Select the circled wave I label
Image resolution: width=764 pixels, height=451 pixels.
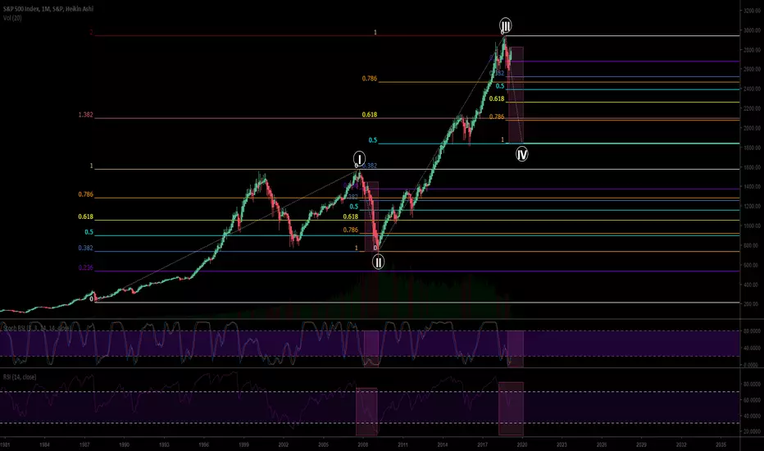coord(359,158)
